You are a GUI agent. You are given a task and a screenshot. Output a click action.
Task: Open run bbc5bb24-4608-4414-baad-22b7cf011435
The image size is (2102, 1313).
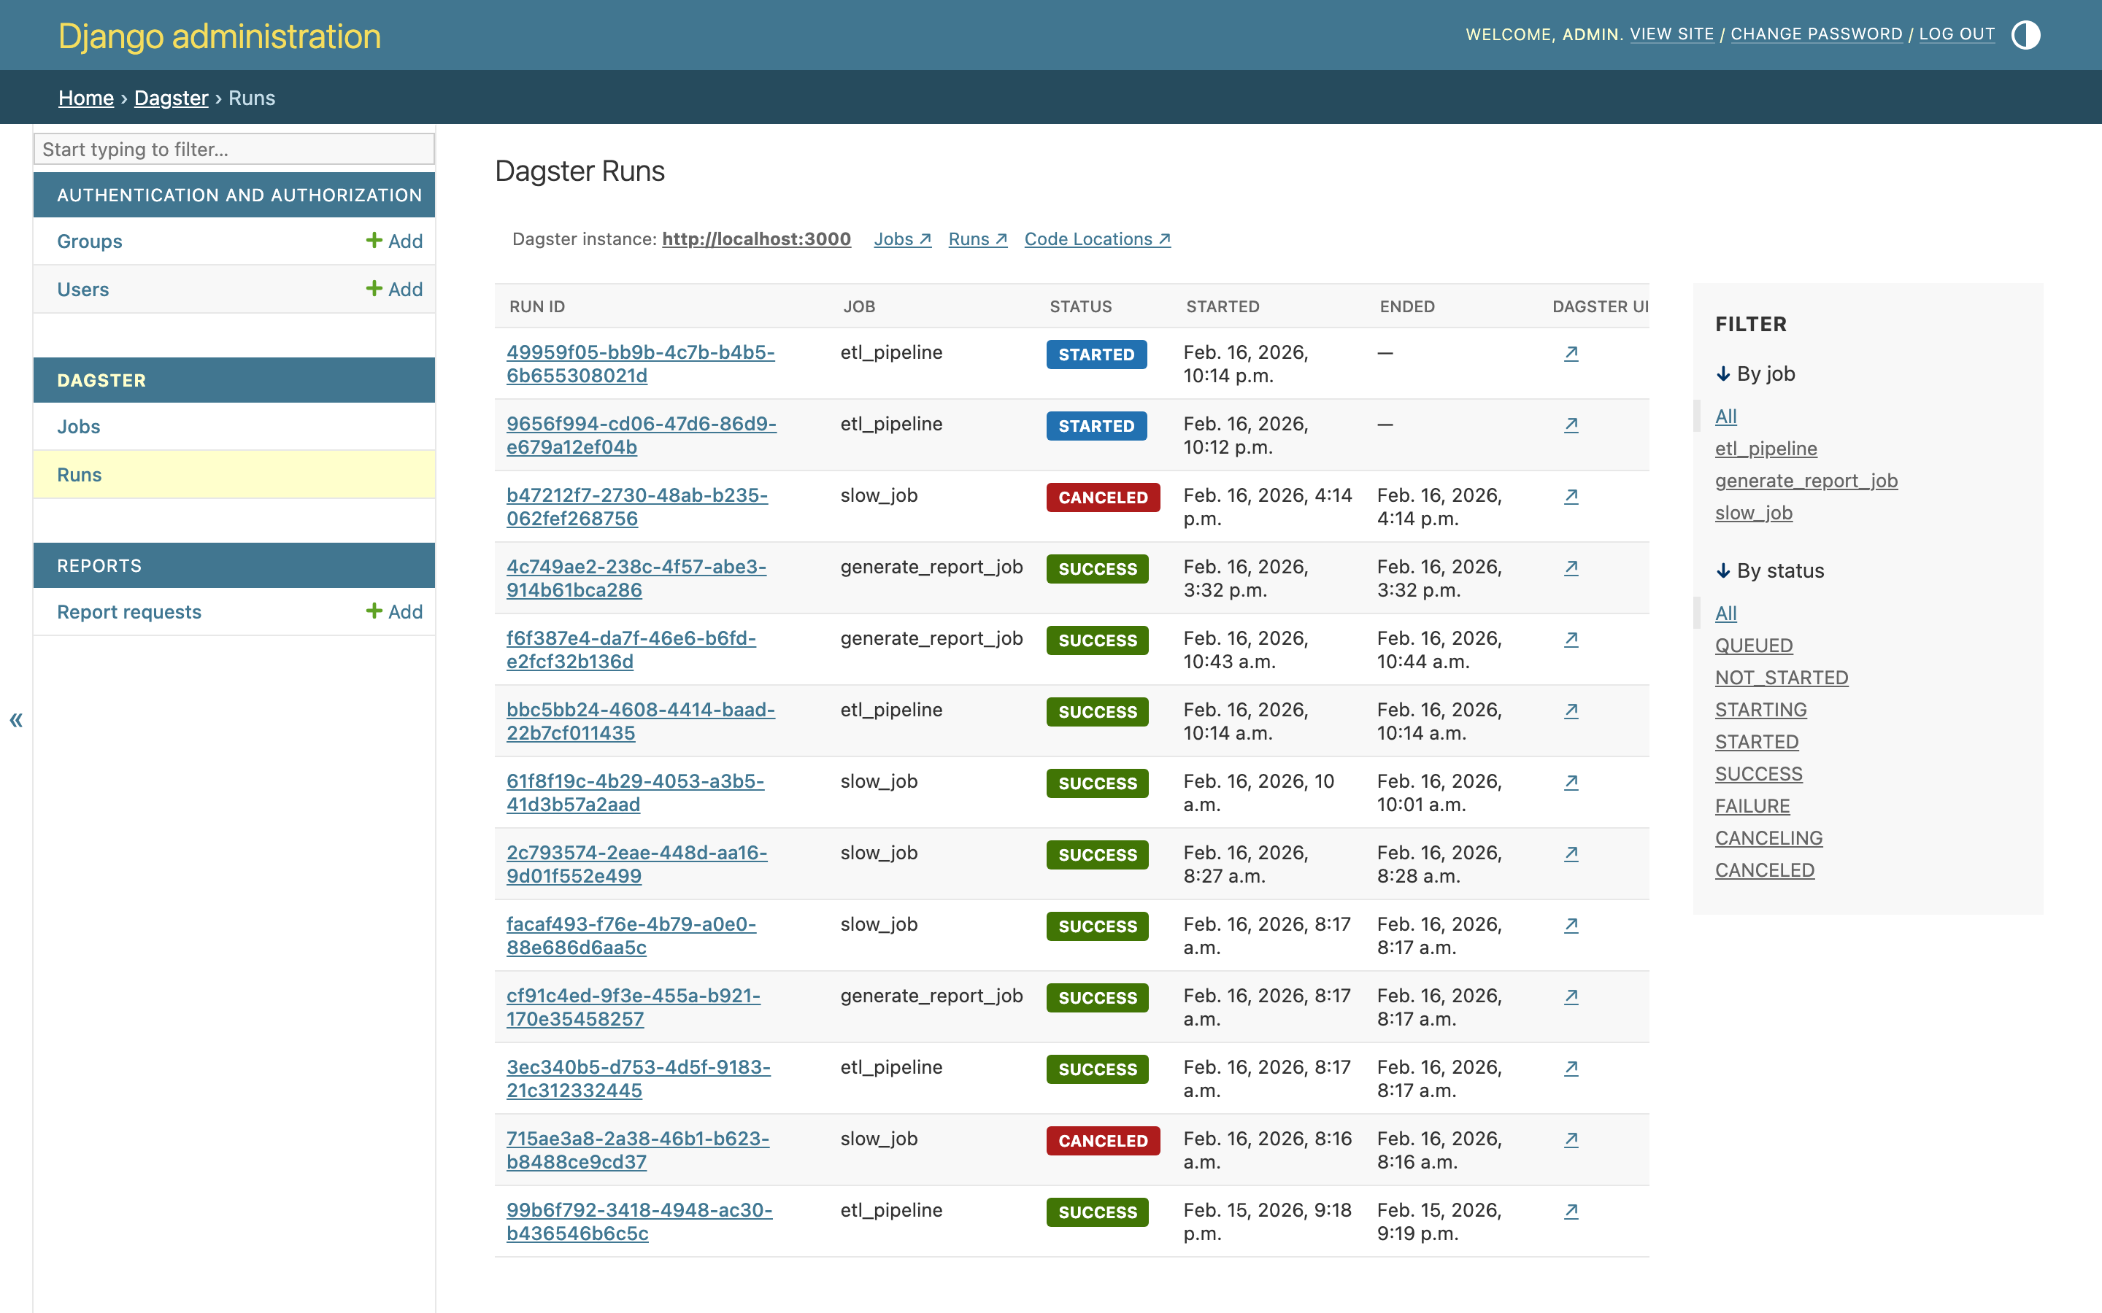pyautogui.click(x=640, y=721)
